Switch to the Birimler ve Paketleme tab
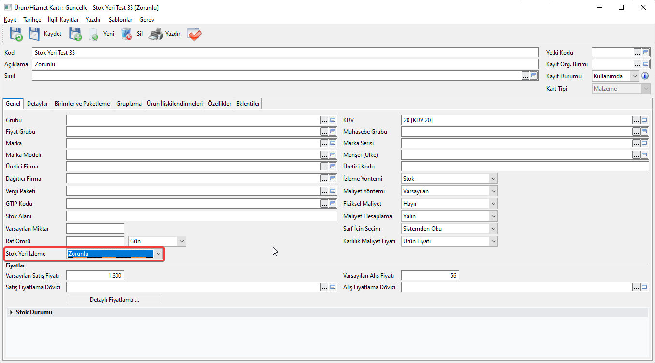Image resolution: width=655 pixels, height=363 pixels. tap(82, 104)
